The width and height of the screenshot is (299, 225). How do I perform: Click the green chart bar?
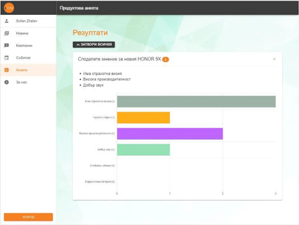pyautogui.click(x=143, y=150)
